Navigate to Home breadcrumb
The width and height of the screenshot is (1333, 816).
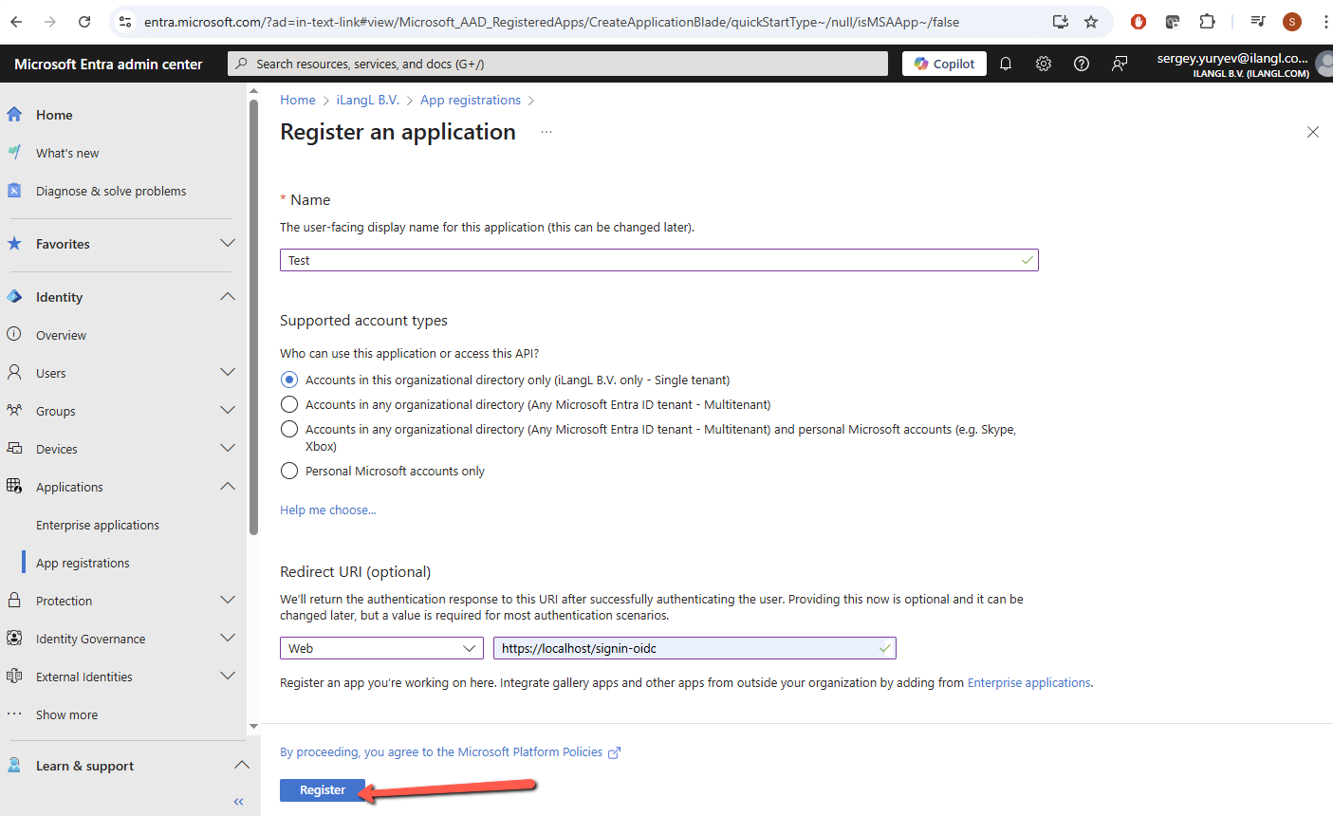[x=298, y=100]
